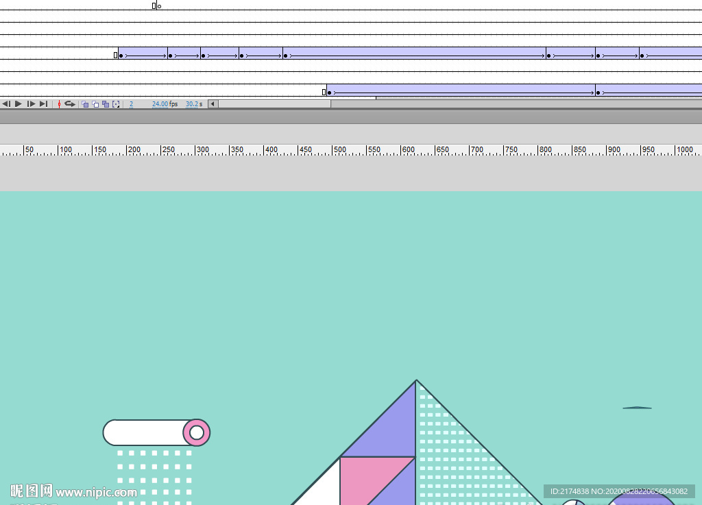Select the hollow keyframe in the top layer
The width and height of the screenshot is (702, 505).
[159, 6]
